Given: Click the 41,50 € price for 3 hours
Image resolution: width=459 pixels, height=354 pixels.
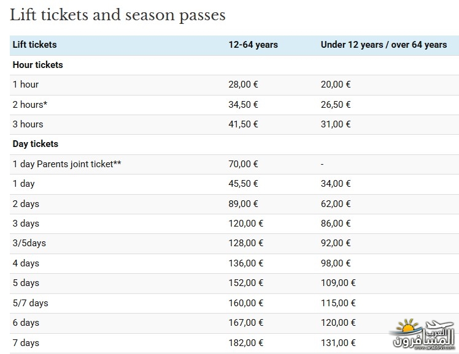Looking at the screenshot, I should (243, 124).
